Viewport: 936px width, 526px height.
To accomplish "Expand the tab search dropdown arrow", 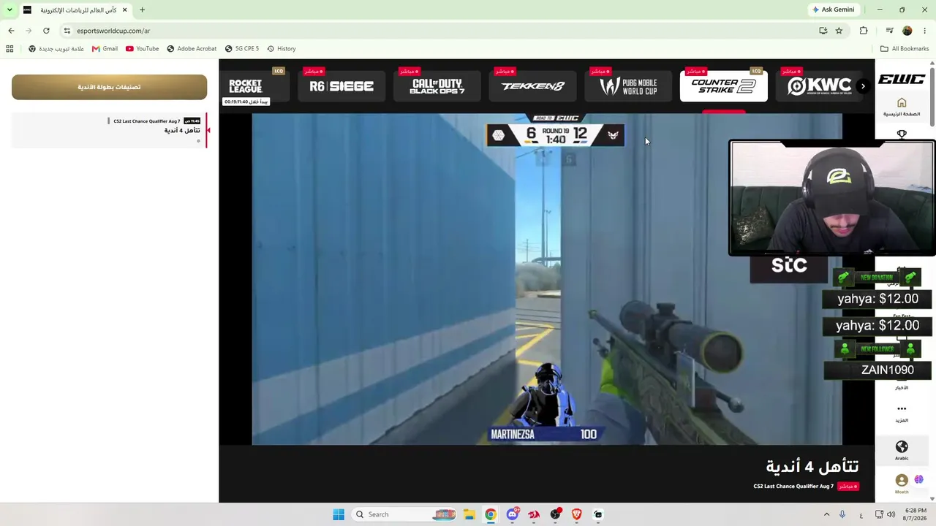I will (x=10, y=10).
